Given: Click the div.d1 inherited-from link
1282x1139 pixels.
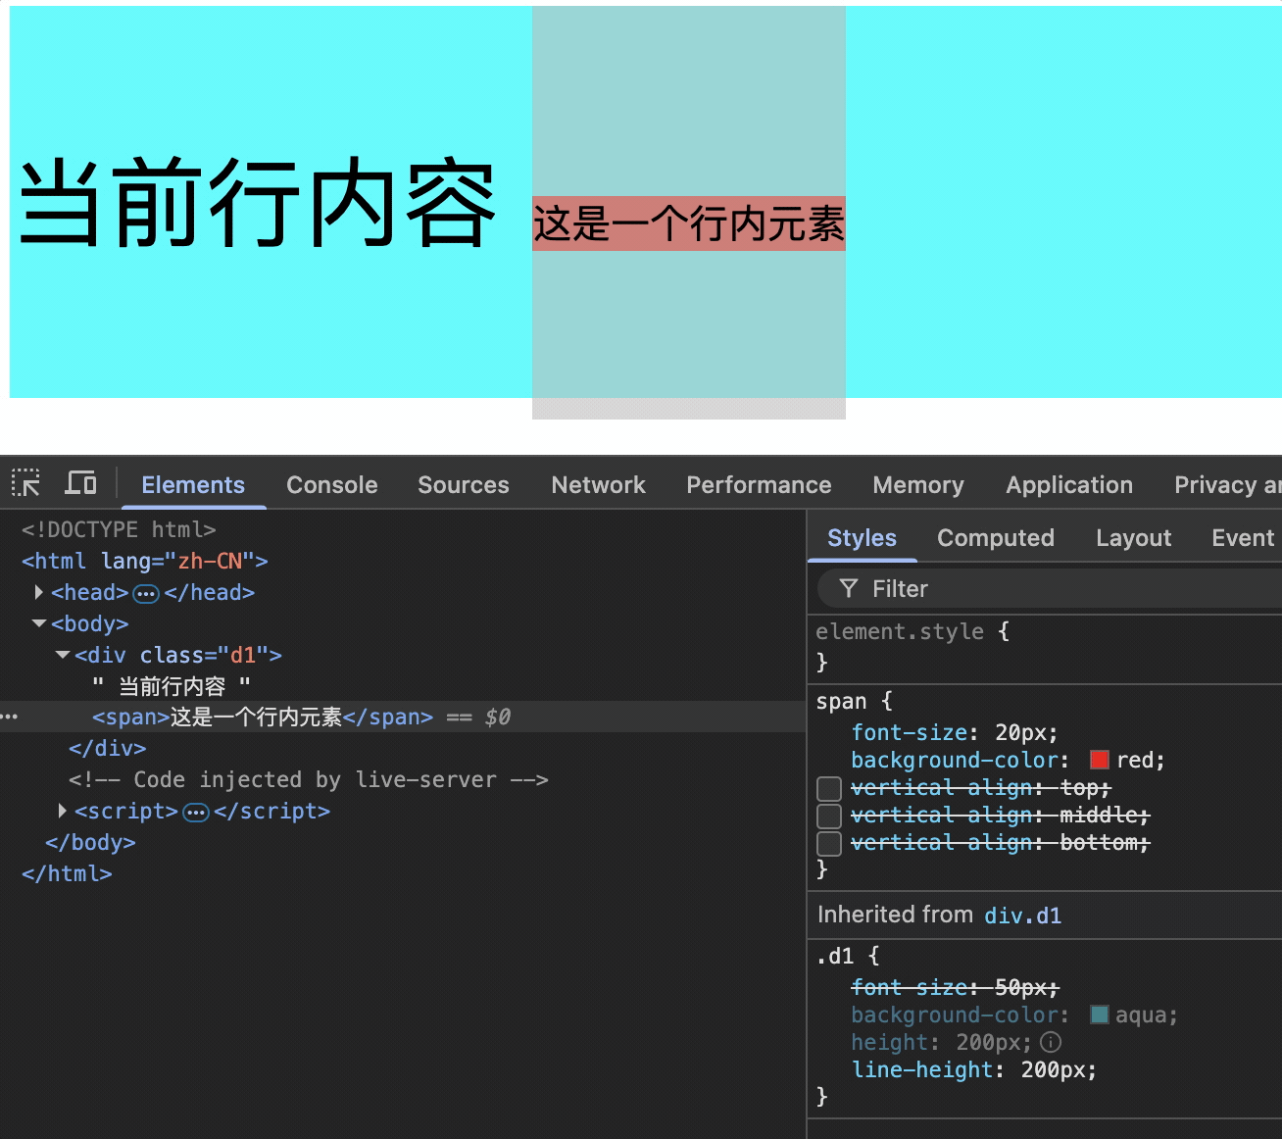Looking at the screenshot, I should [x=1022, y=916].
